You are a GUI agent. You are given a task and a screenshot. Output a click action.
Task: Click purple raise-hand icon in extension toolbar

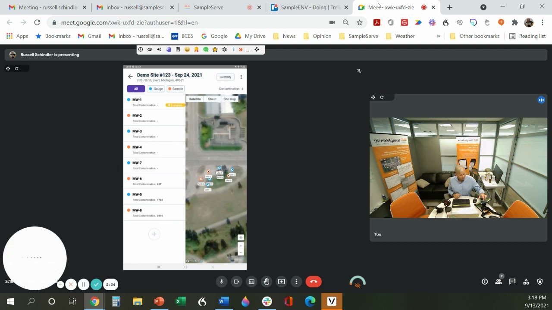(x=169, y=50)
